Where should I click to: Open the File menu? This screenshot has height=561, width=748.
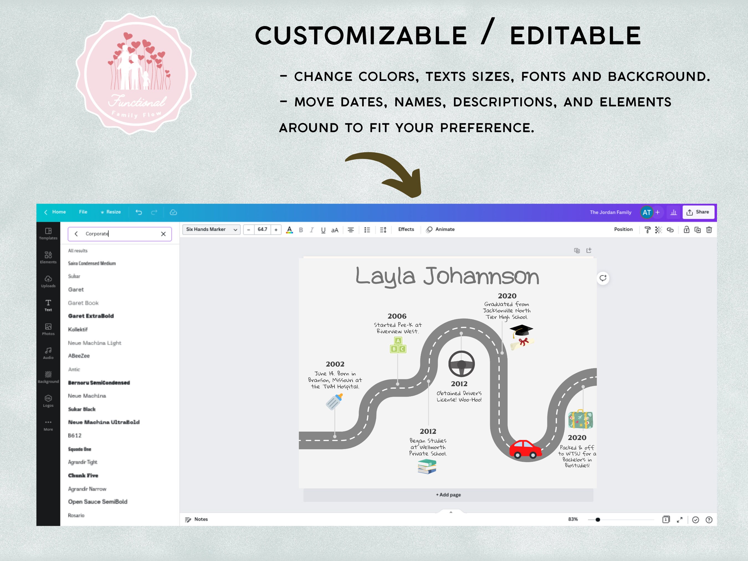83,212
